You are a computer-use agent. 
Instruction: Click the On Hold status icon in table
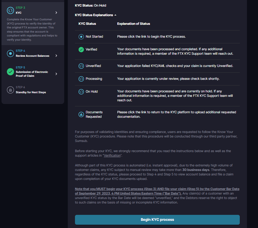(81, 92)
